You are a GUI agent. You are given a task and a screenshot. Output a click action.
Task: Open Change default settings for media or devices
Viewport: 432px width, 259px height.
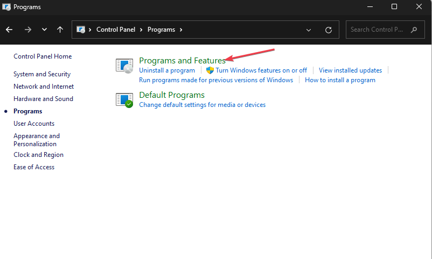point(202,105)
